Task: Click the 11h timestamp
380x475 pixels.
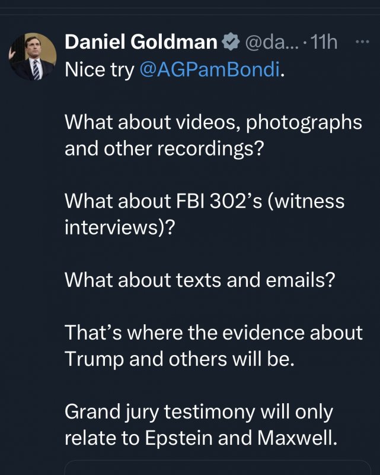Action: [x=322, y=43]
